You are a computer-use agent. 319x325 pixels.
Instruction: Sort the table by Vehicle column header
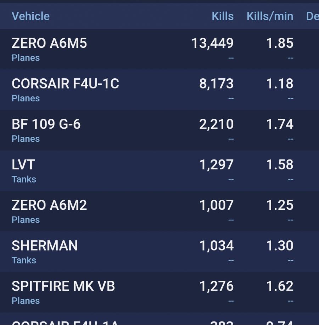(x=30, y=16)
